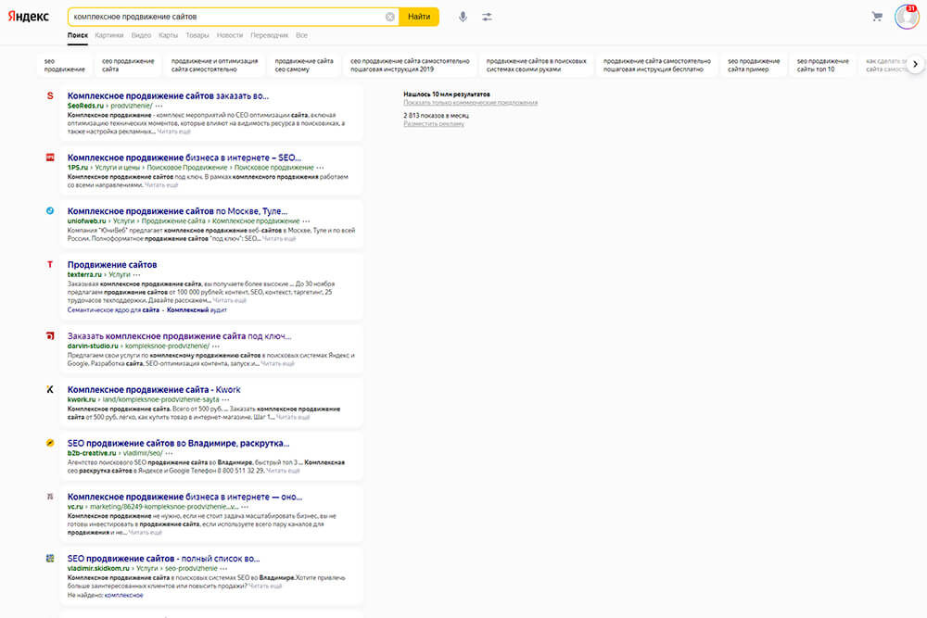Select 'seo продвижение сайты топ 10' chip

coord(823,65)
